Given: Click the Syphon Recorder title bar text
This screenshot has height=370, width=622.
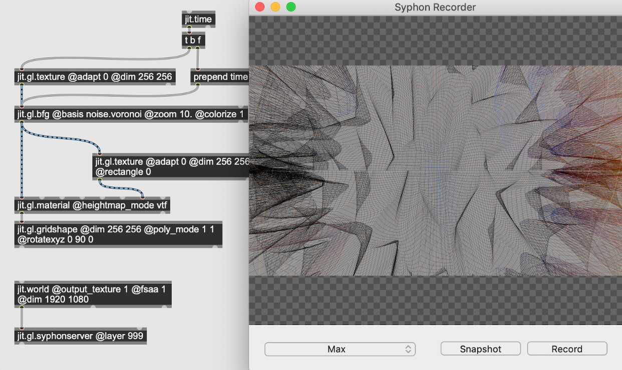Looking at the screenshot, I should 435,7.
